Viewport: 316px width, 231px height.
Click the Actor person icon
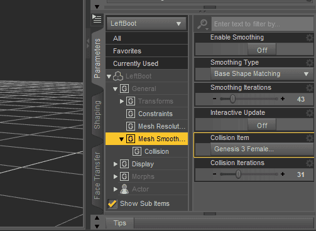pos(124,189)
